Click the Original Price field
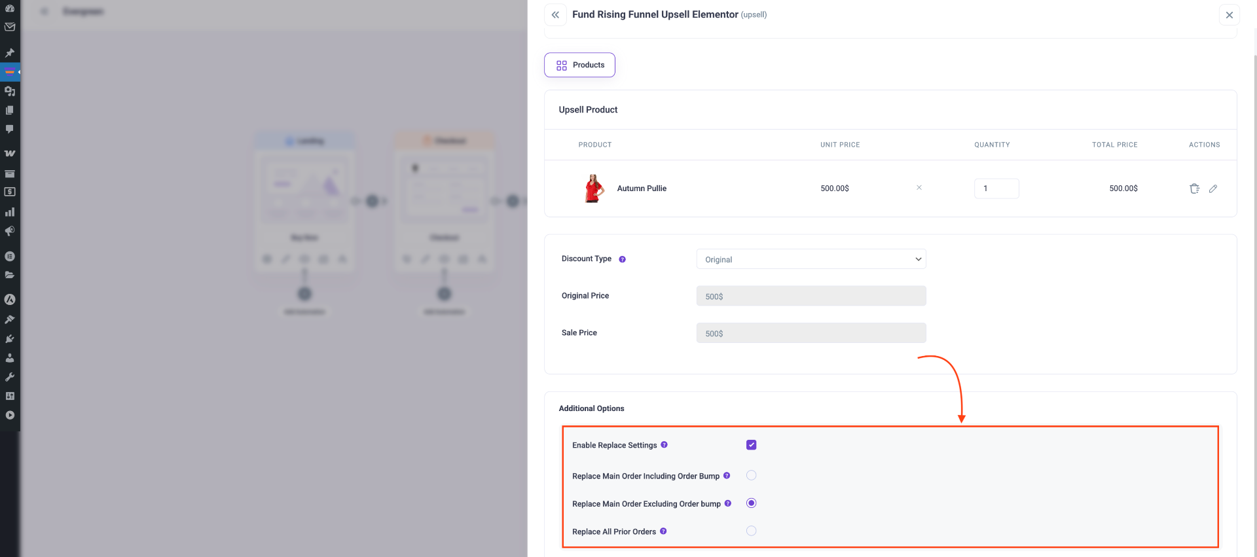This screenshot has height=557, width=1257. 811,296
